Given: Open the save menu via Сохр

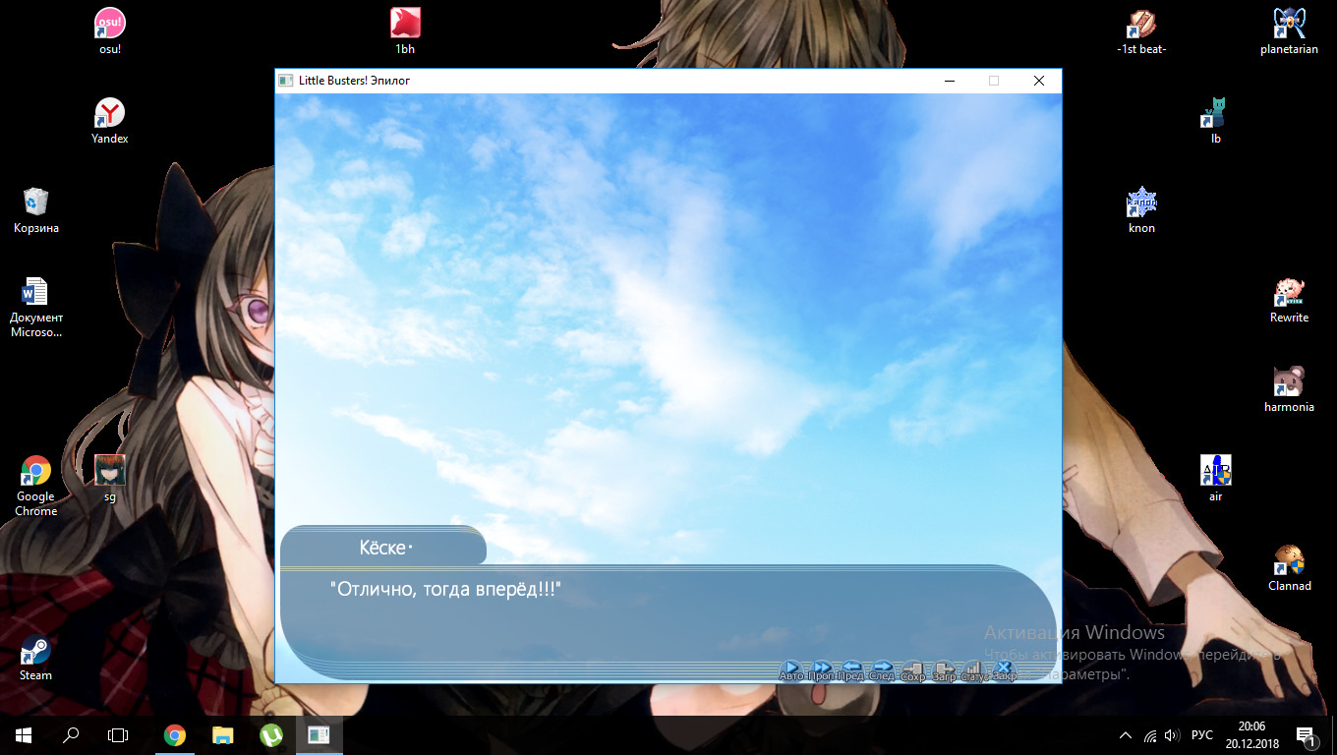Looking at the screenshot, I should (912, 671).
